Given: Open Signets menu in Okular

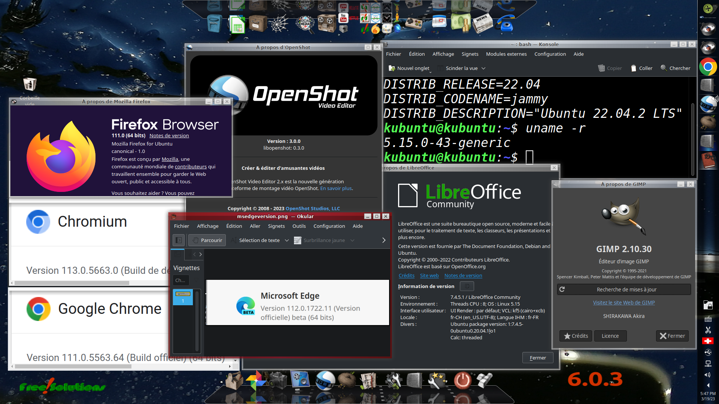Looking at the screenshot, I should tap(276, 226).
